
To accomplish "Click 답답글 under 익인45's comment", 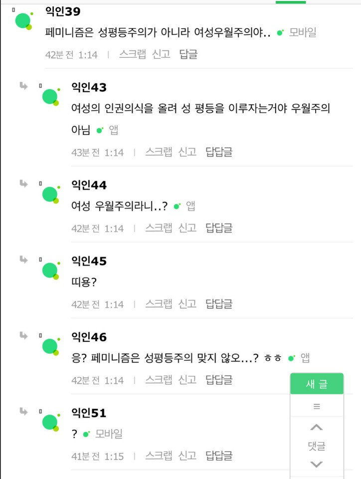I will 219,304.
